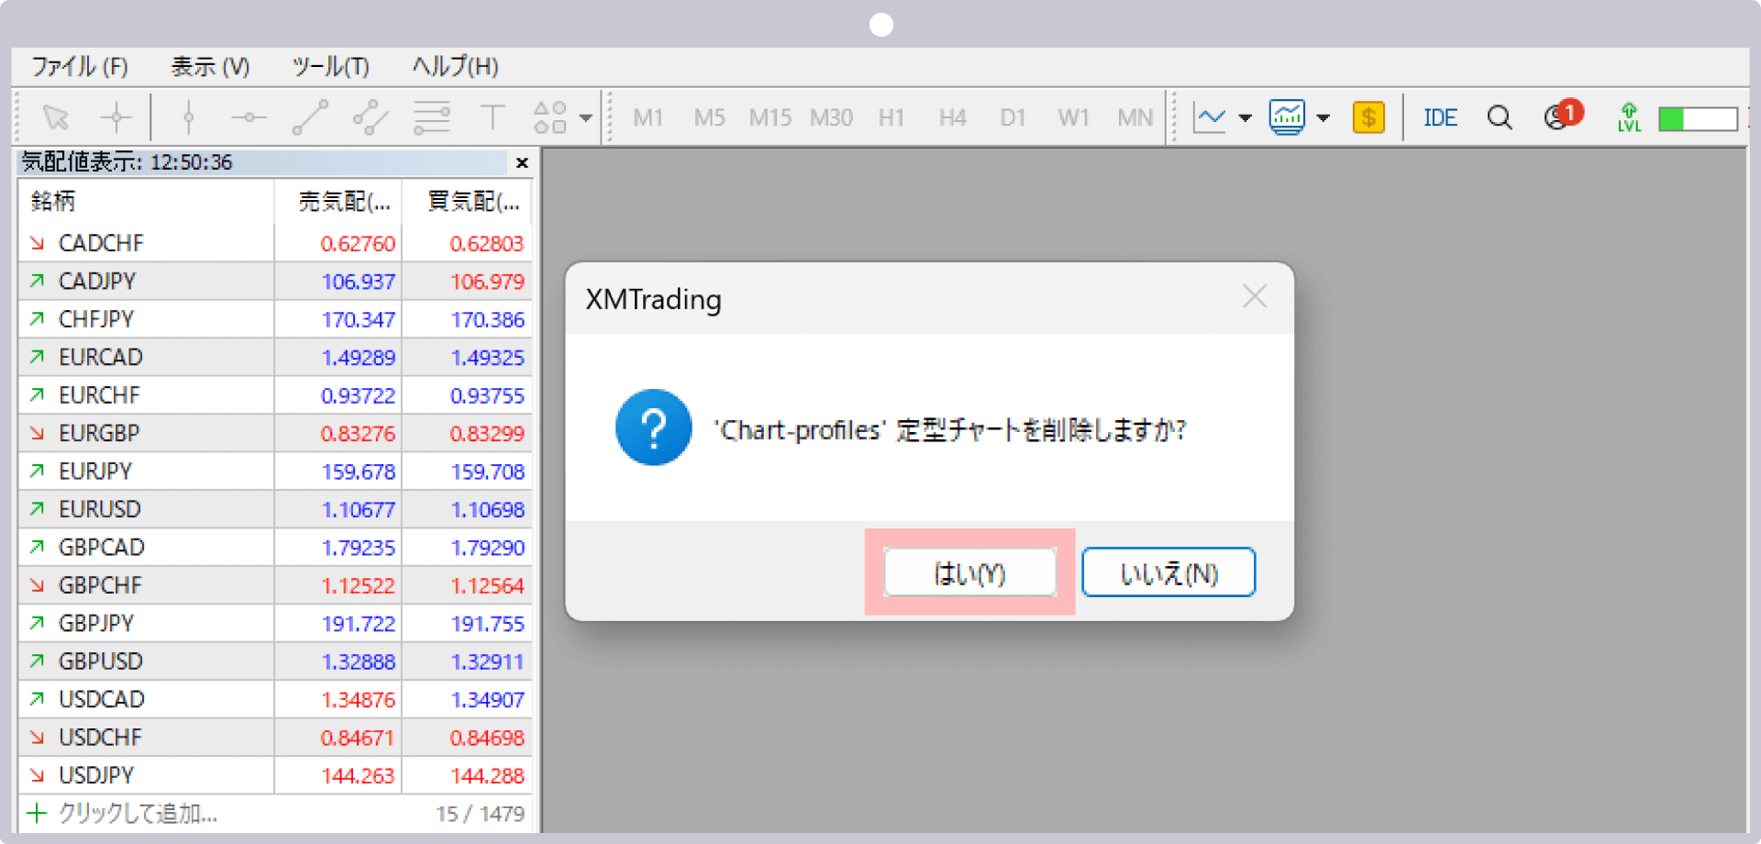Select the GBPCHF symbol
The width and height of the screenshot is (1761, 844).
[100, 585]
